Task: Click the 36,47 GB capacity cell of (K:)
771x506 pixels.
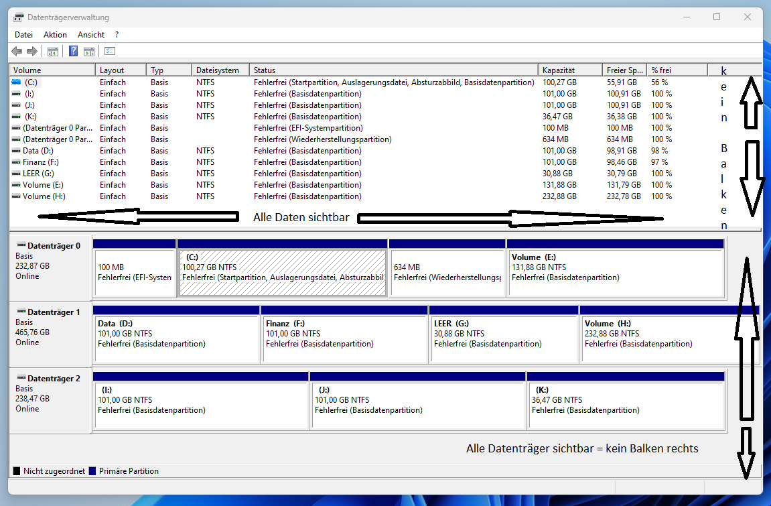Action: click(x=557, y=117)
